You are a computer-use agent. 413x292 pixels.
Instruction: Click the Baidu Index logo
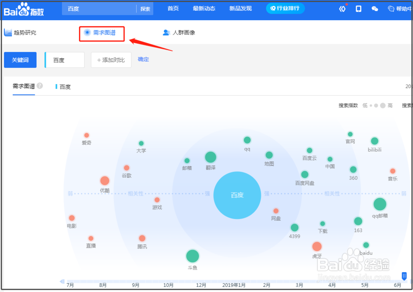[x=24, y=10]
